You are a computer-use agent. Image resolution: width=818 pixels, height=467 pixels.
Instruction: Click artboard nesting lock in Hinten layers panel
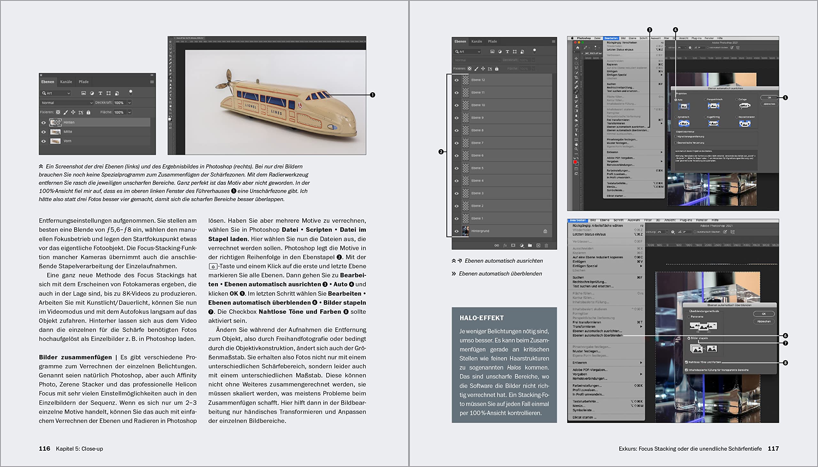click(81, 112)
